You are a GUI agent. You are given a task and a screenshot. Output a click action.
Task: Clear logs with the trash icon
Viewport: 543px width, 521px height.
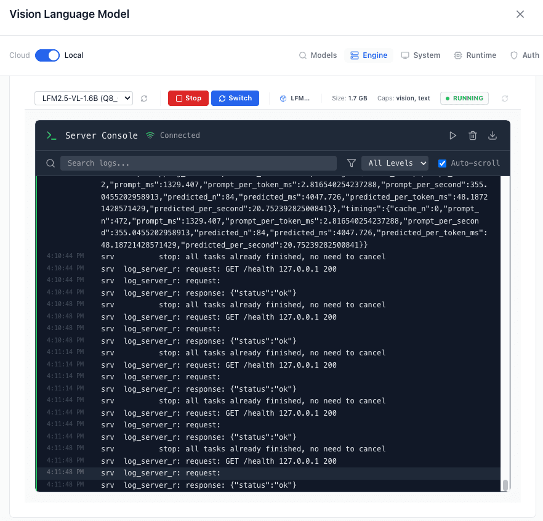coord(473,135)
